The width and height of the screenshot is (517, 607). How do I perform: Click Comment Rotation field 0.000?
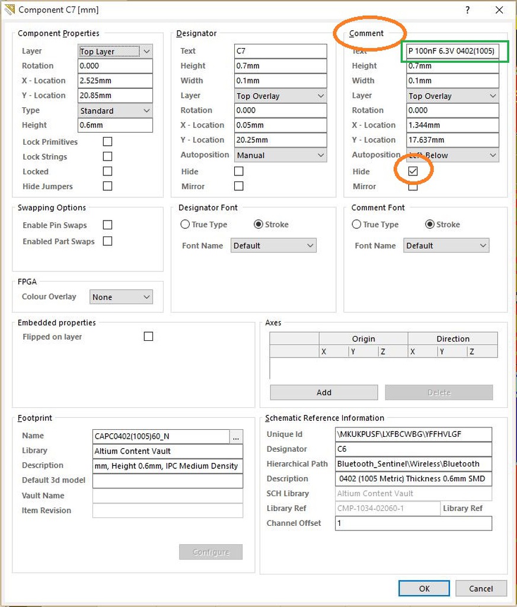[x=453, y=110]
